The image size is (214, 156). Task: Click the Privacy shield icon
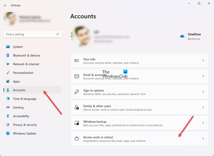point(8,125)
